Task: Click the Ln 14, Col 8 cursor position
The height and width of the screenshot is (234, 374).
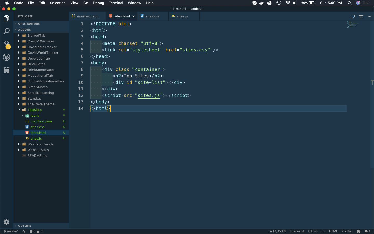Action: [x=277, y=231]
